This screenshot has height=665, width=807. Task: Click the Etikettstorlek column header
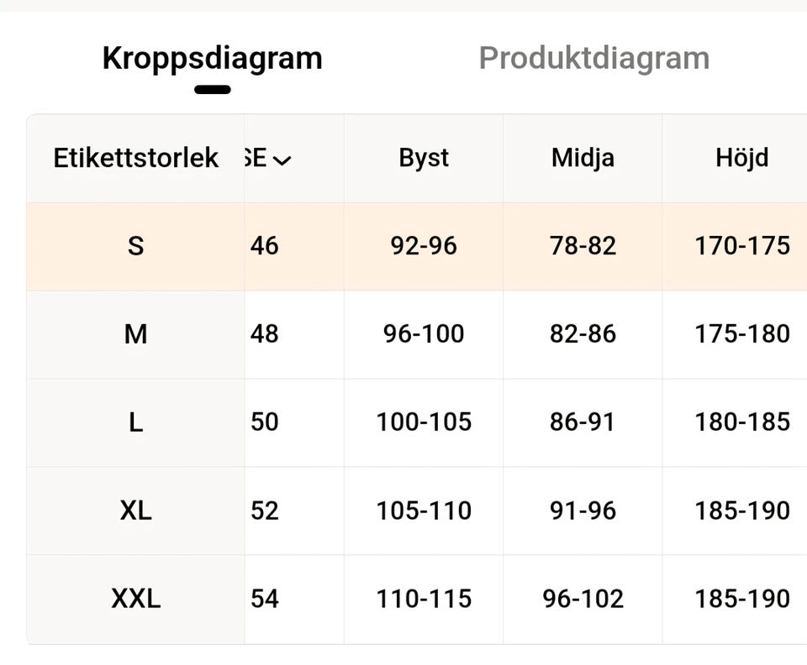[135, 158]
